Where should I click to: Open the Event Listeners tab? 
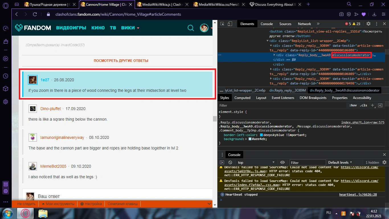(x=283, y=98)
